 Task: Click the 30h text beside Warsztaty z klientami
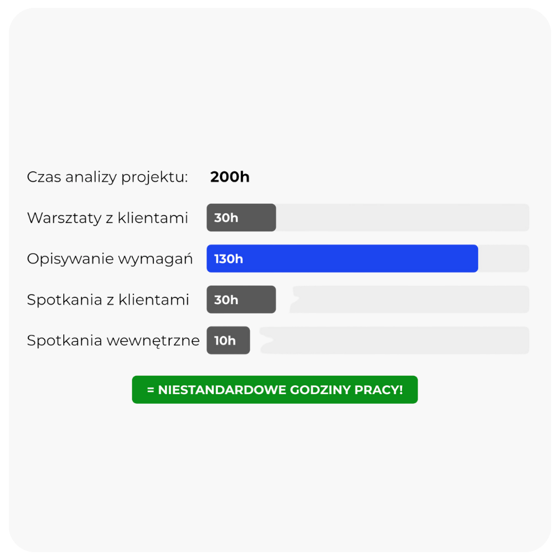(x=226, y=218)
